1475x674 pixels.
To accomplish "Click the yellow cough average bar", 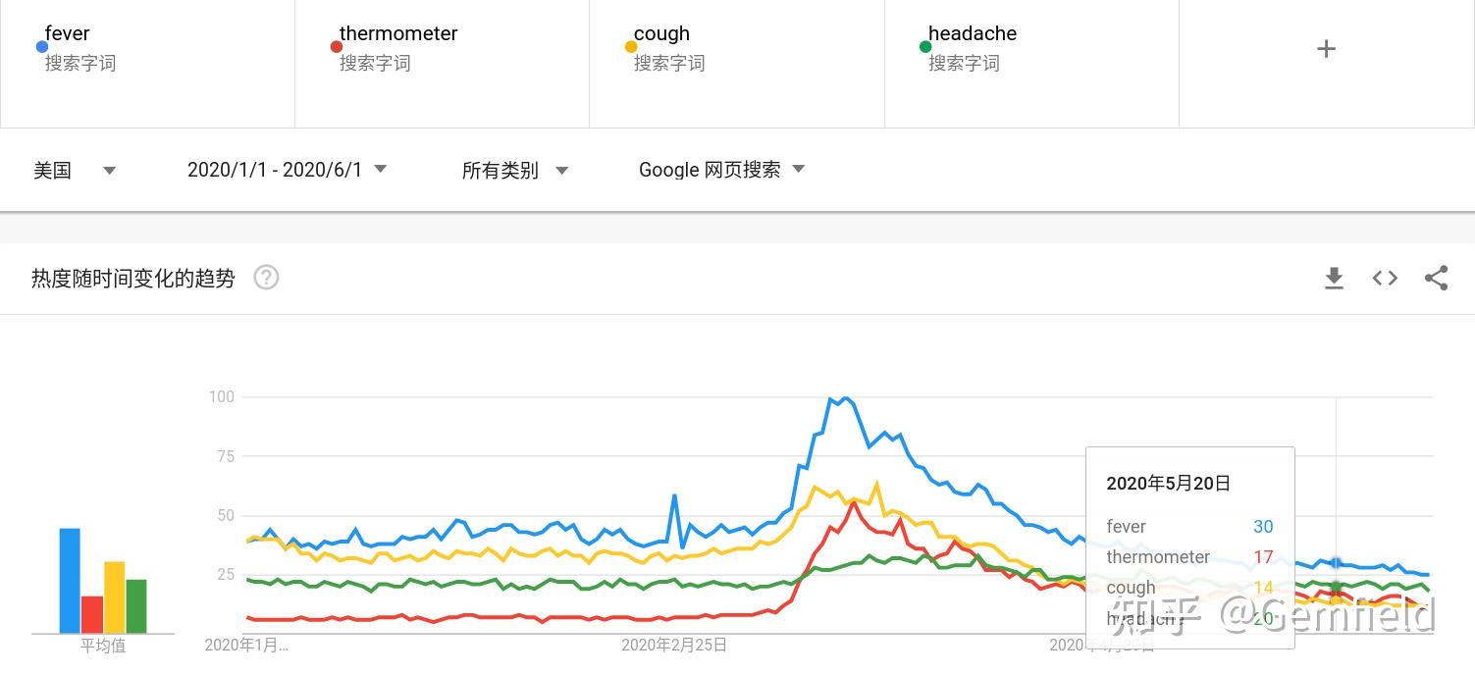I will tap(115, 597).
